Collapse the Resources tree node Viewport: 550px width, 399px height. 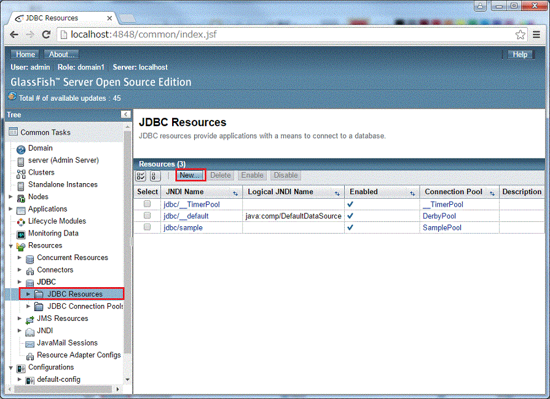(10, 246)
